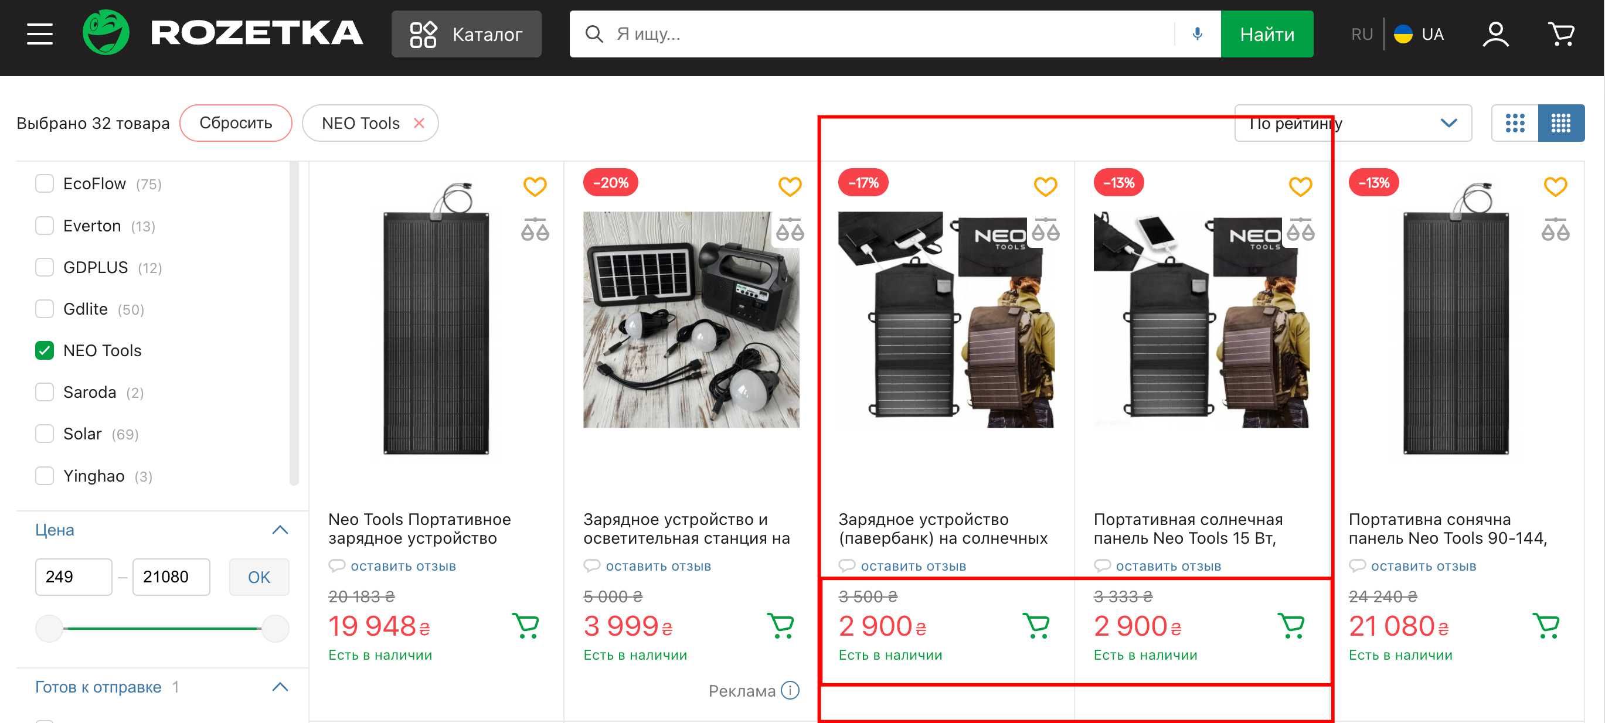Leave review for the 3 999₴ product

pyautogui.click(x=657, y=565)
